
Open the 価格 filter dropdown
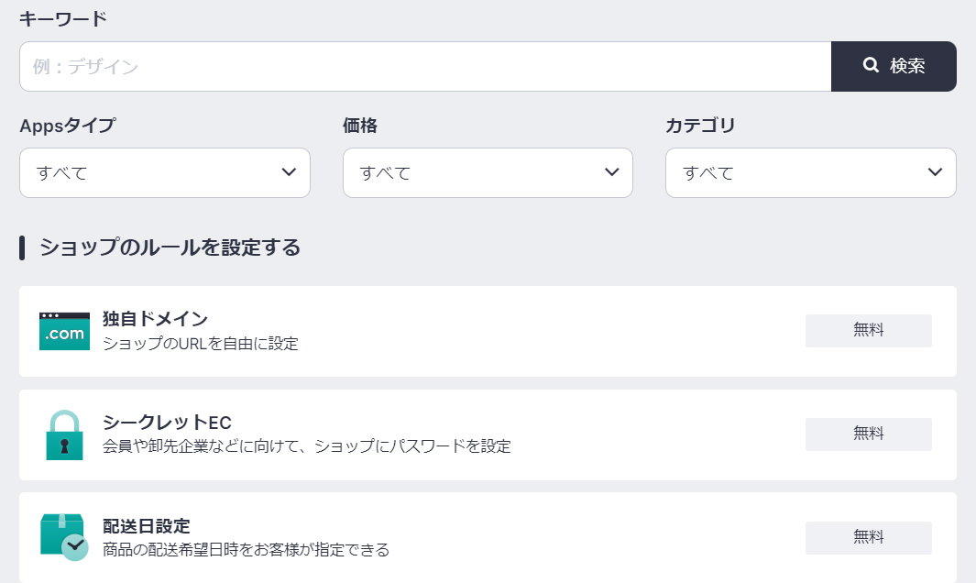488,172
